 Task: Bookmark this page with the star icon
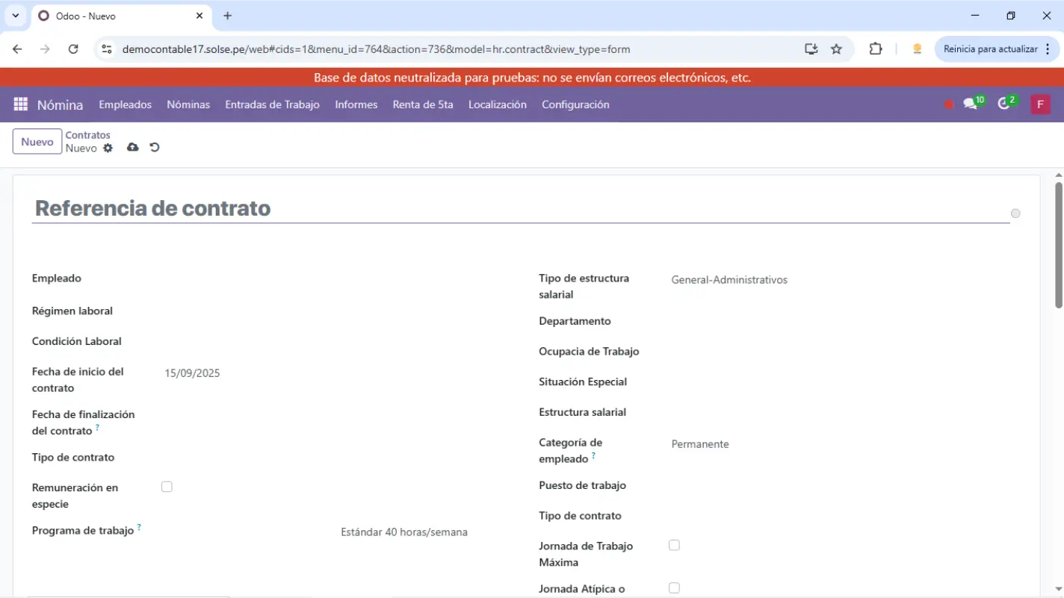tap(836, 49)
